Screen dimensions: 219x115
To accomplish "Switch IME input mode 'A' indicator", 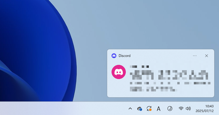I will (x=159, y=109).
